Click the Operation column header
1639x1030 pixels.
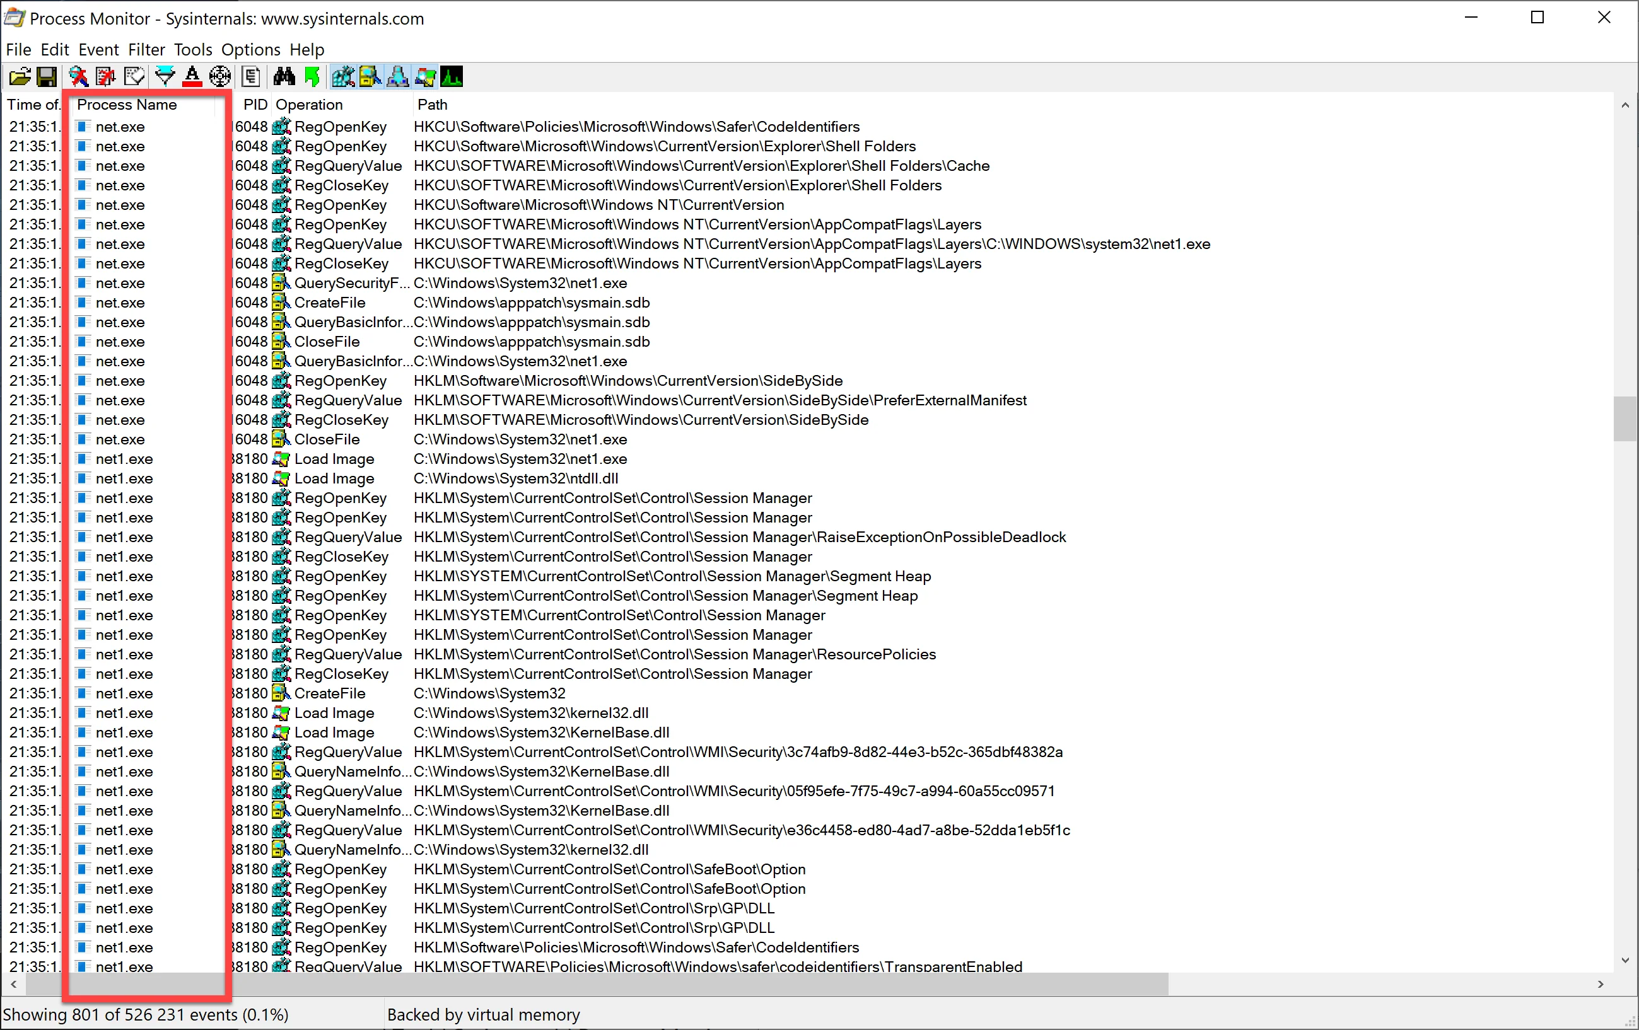341,105
